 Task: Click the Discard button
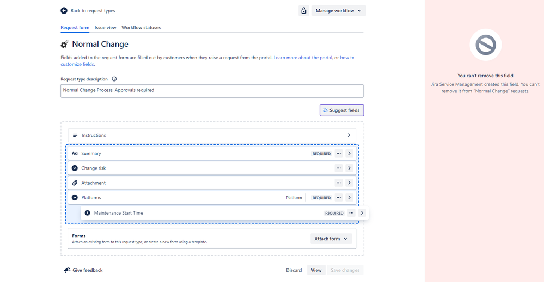point(294,270)
